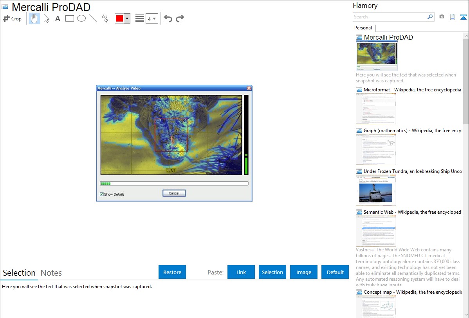Activate the hand pan tool
The image size is (469, 318).
coord(34,18)
